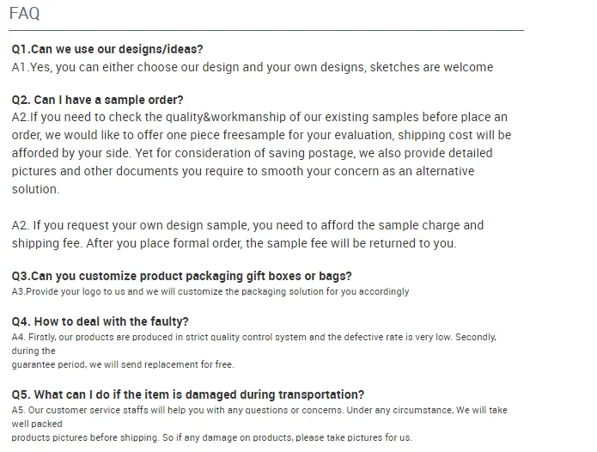
Task: Click the line offering one piece freesample
Action: (261, 135)
